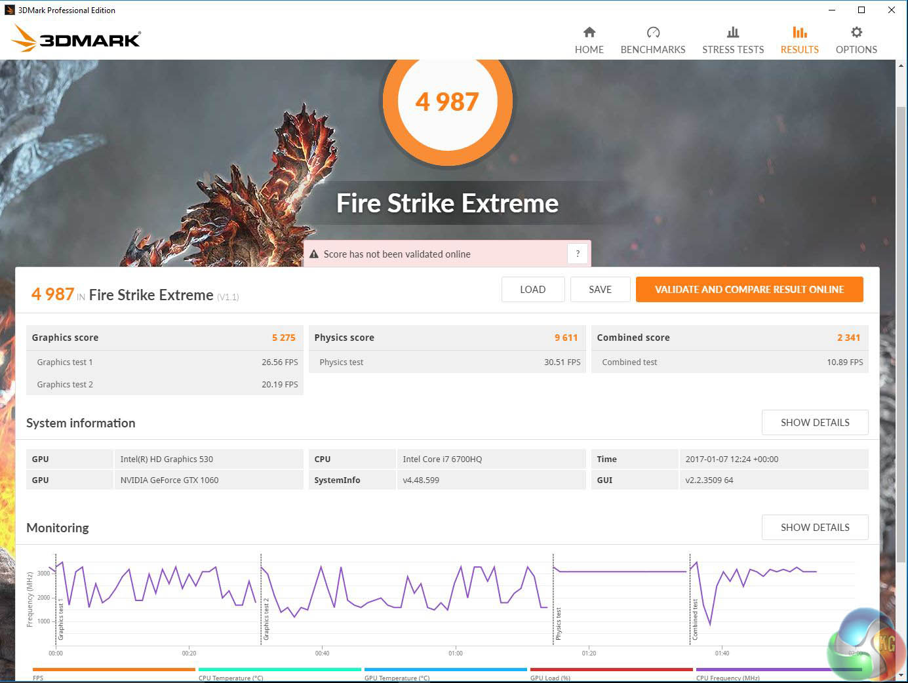This screenshot has height=683, width=908.
Task: Click the Save button
Action: point(600,289)
